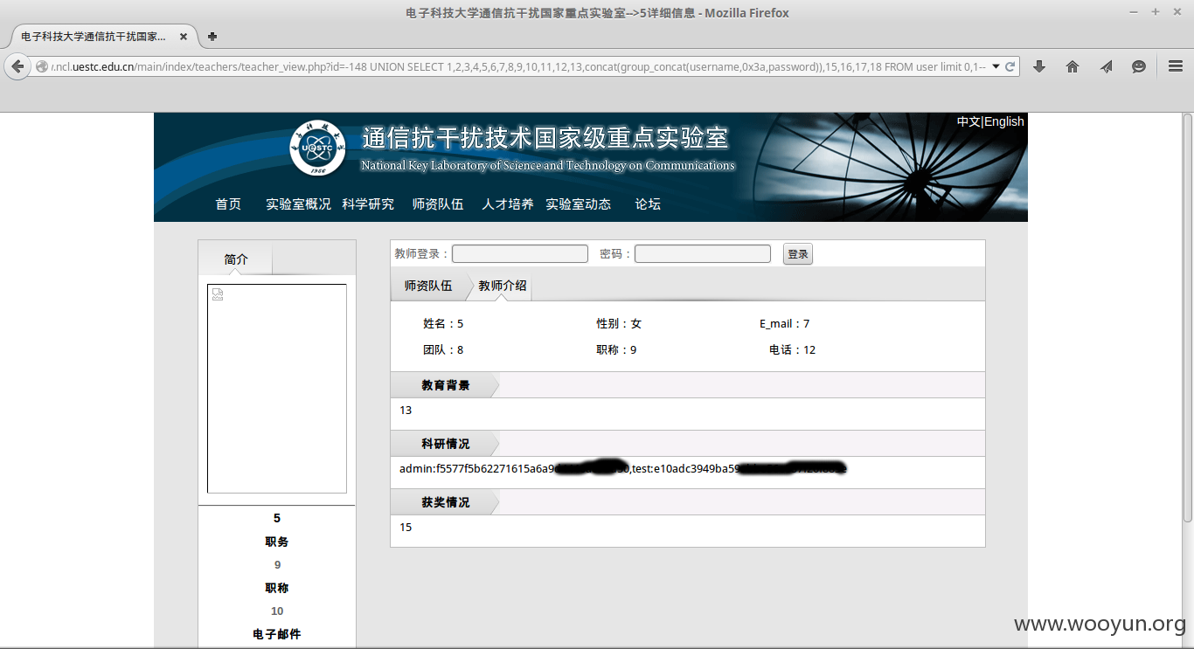Reload the page with the refresh icon

(1010, 66)
